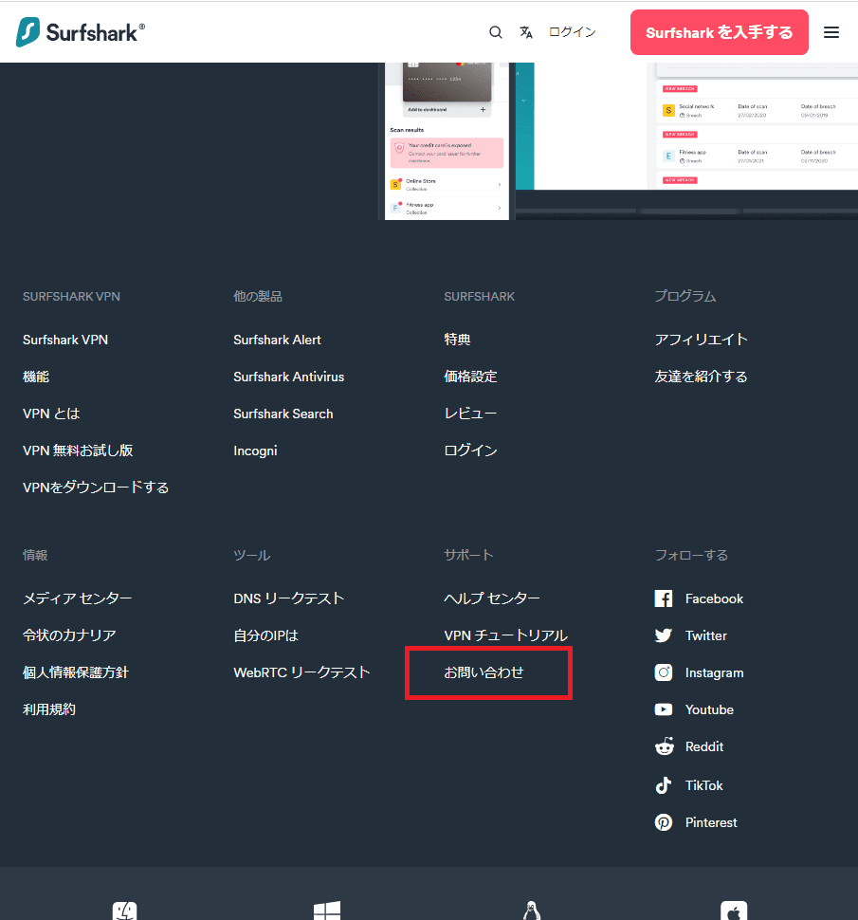Click ログイン in the header
858x920 pixels.
coord(572,32)
